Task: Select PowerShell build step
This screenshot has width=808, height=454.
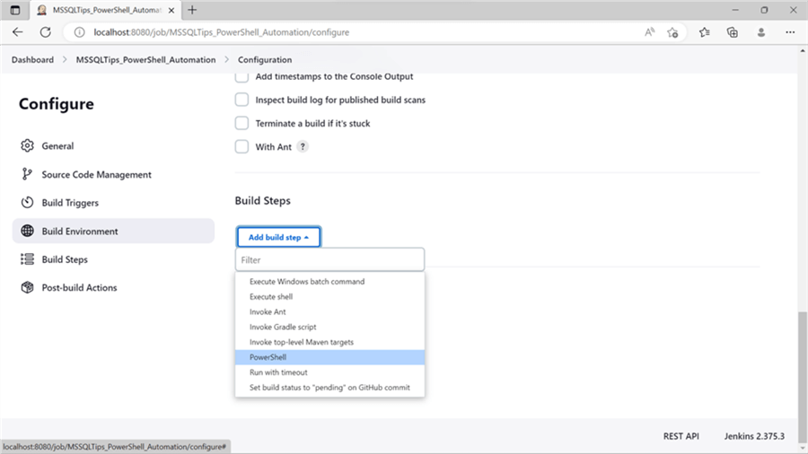Action: pyautogui.click(x=329, y=357)
